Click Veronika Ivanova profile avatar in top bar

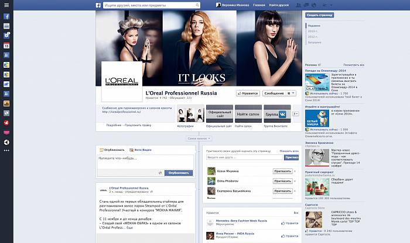pos(218,5)
